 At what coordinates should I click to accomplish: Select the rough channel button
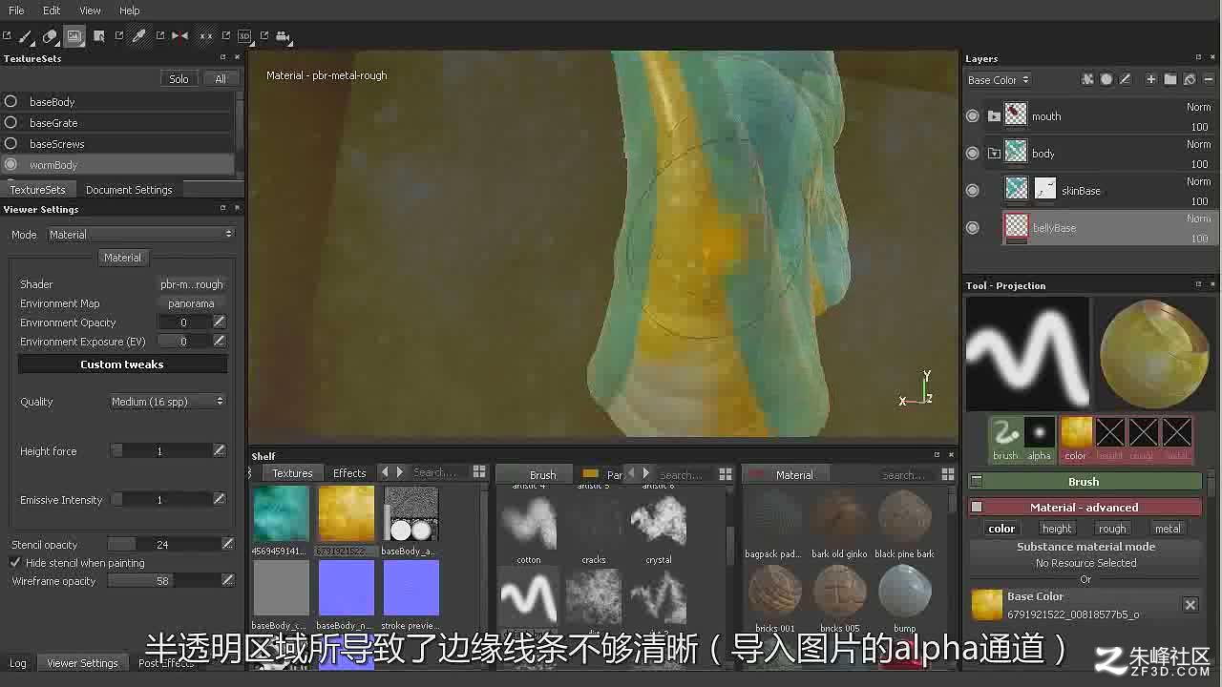[1112, 529]
